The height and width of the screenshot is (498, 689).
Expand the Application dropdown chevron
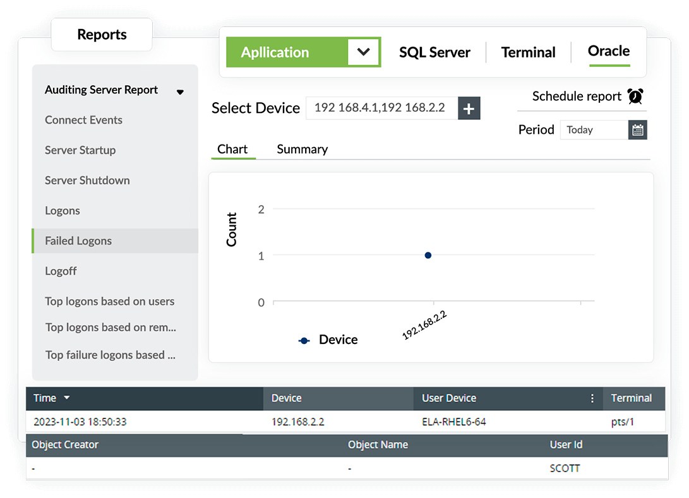(363, 52)
